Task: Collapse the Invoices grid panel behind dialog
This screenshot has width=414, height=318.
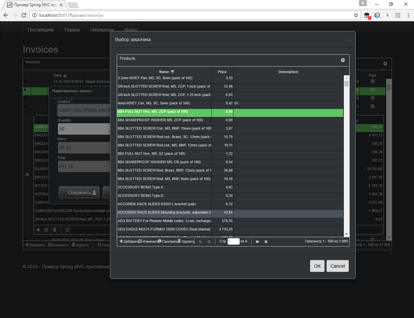Action: coord(385,64)
